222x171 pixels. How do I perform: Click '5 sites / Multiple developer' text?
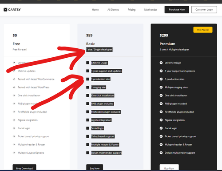174,50
